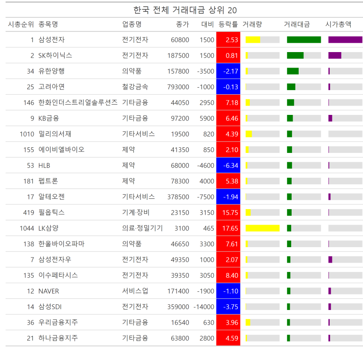The height and width of the screenshot is (348, 363).
Task: Select the 알테오젠 stock name
Action: 51,197
